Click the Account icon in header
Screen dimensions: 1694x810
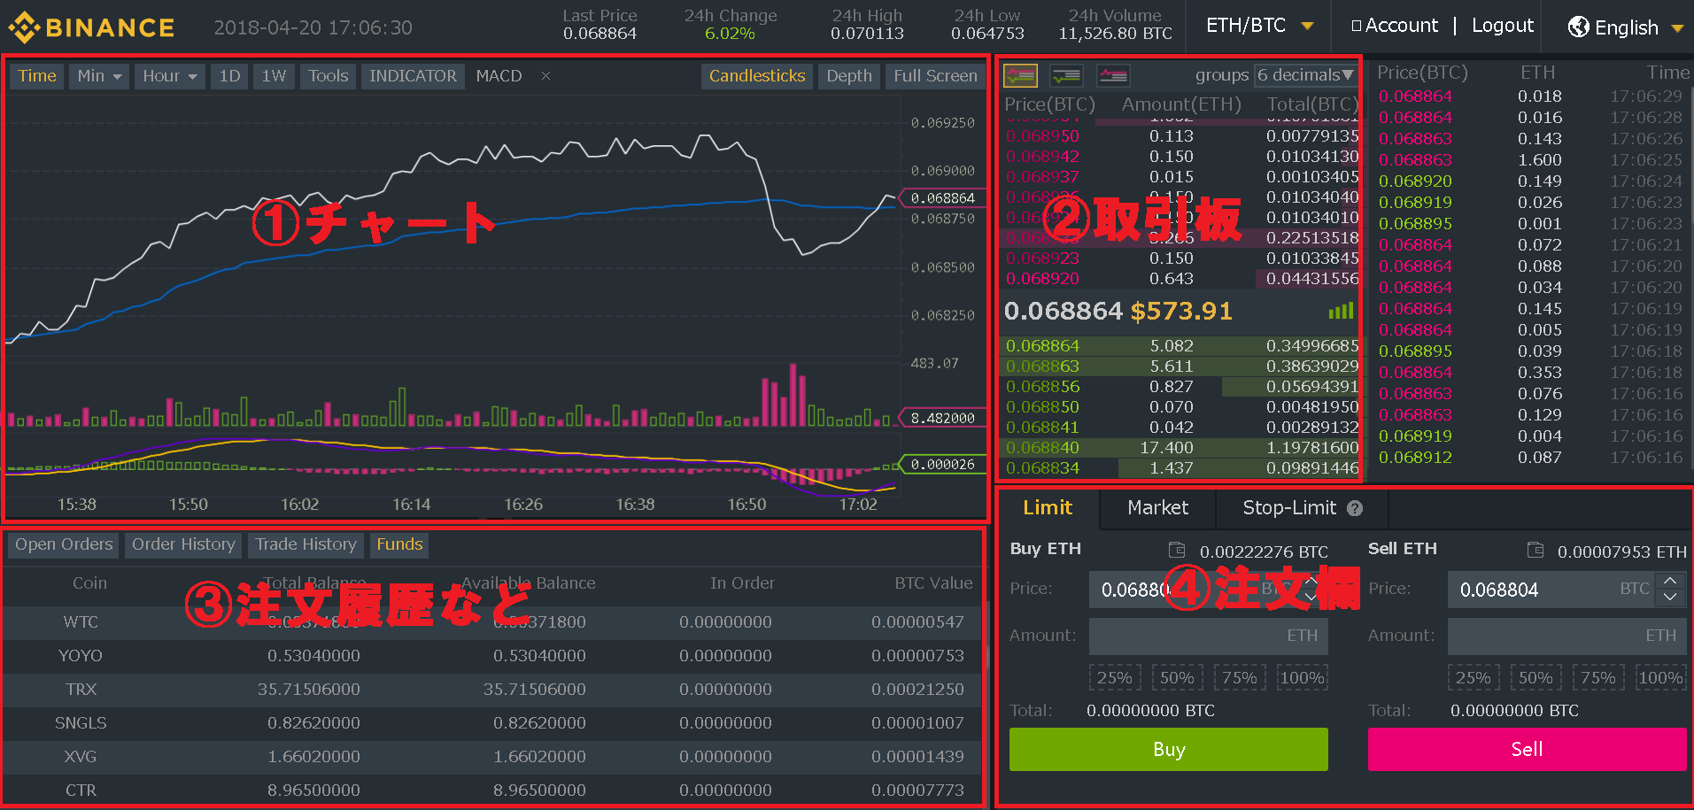(1357, 26)
